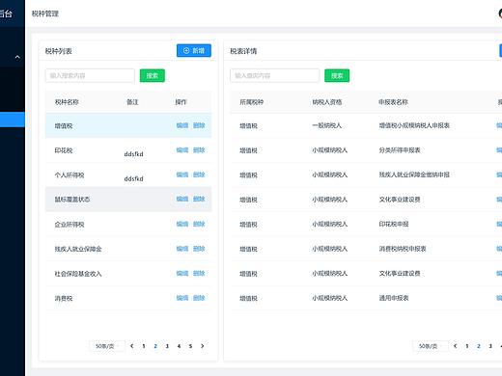
Task: Click 印花税申报 cell
Action: [394, 224]
